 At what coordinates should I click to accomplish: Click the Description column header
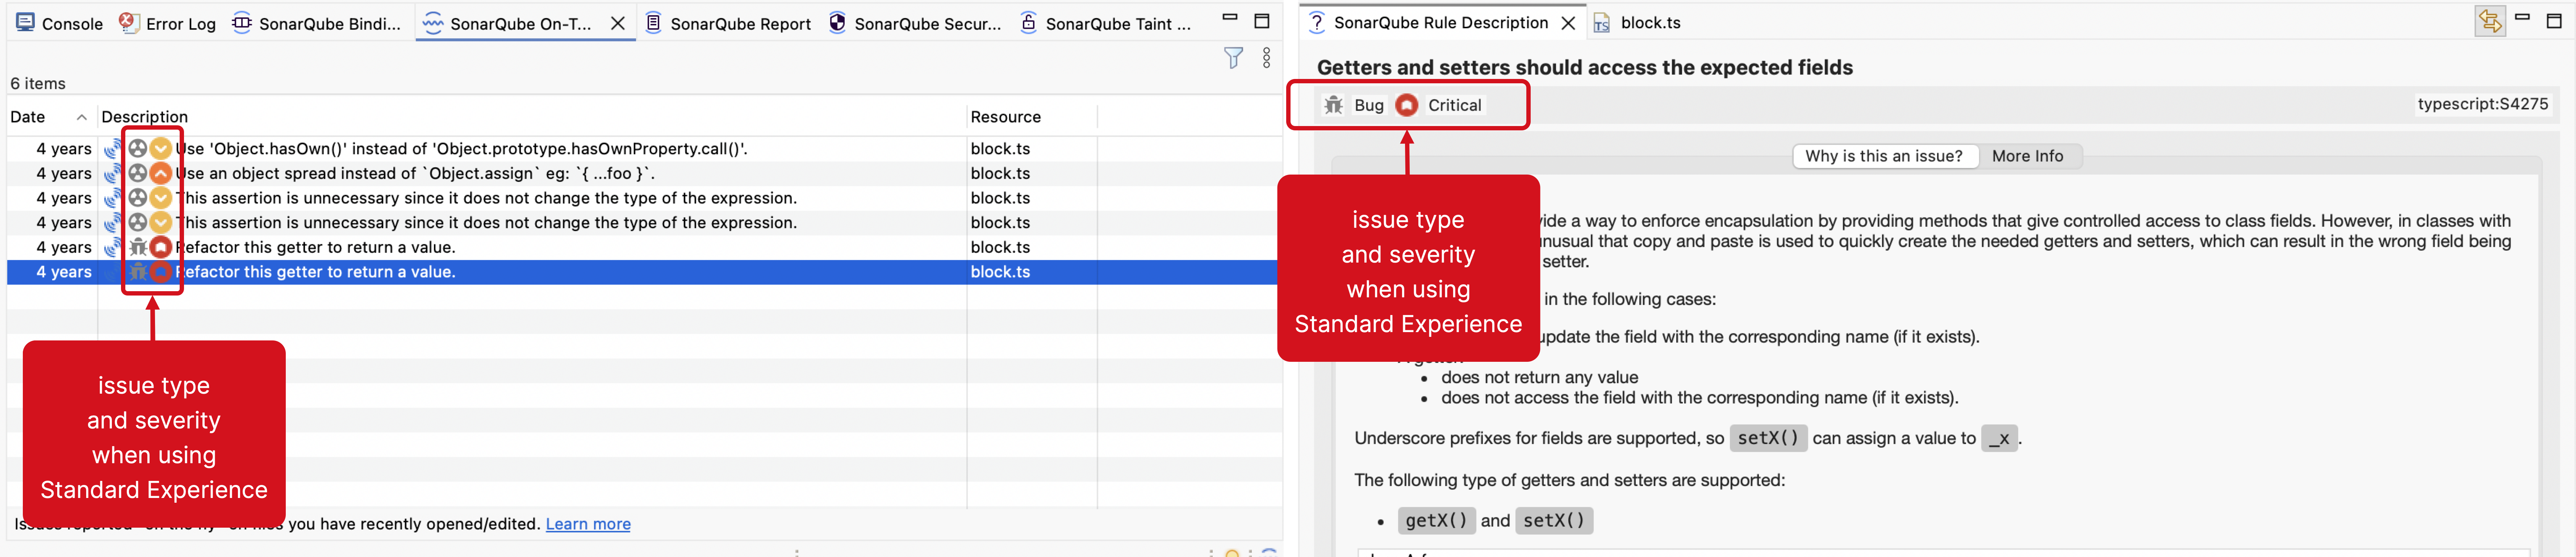pyautogui.click(x=144, y=117)
